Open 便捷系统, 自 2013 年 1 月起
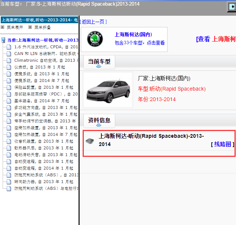 (x=42, y=74)
